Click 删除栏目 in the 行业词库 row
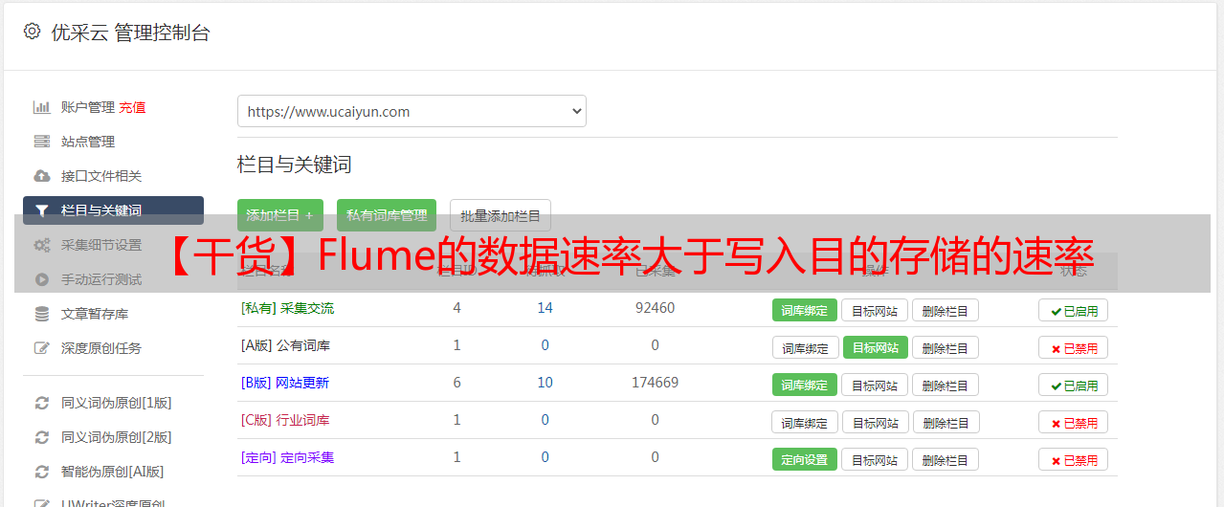 pyautogui.click(x=945, y=422)
